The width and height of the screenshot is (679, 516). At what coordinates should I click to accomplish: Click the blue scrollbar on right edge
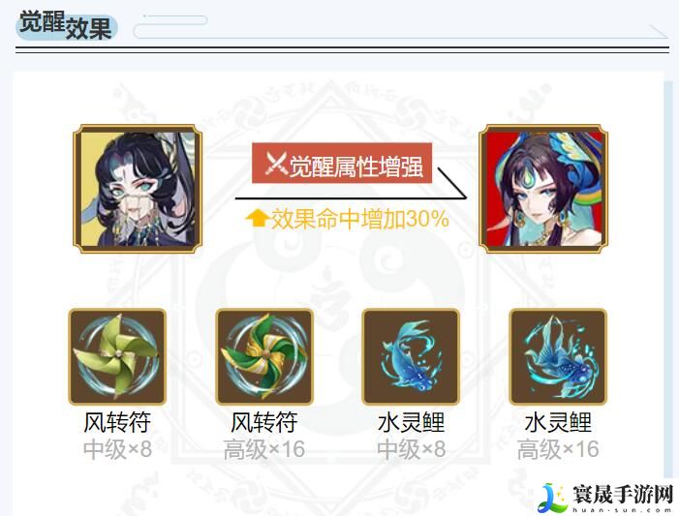[x=669, y=277]
